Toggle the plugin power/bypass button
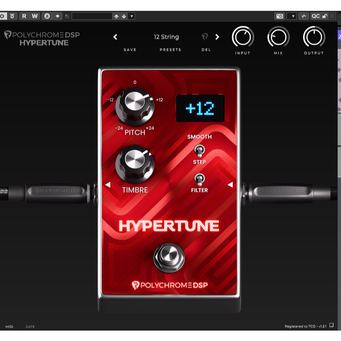 [2, 16]
